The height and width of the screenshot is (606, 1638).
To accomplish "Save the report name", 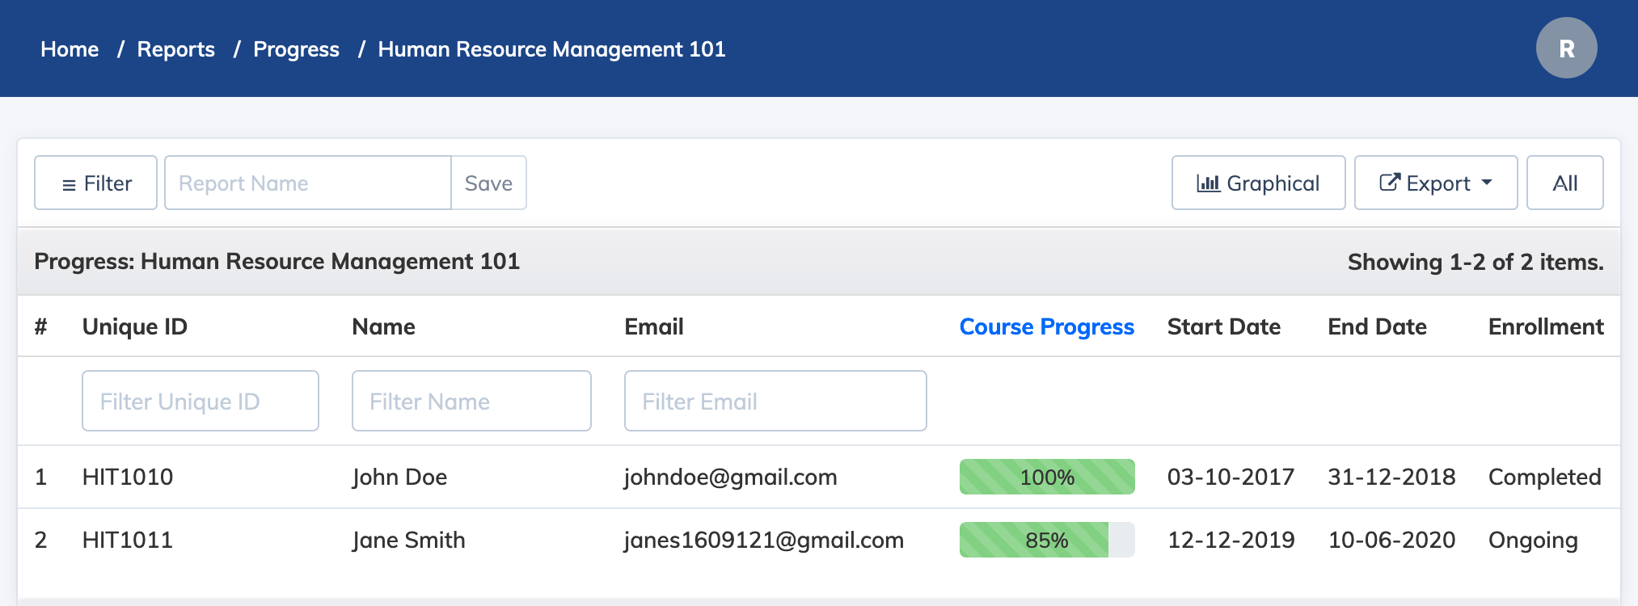I will coord(488,183).
